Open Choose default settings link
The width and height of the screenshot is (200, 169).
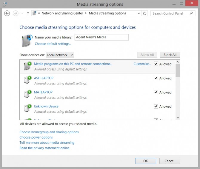point(53,44)
